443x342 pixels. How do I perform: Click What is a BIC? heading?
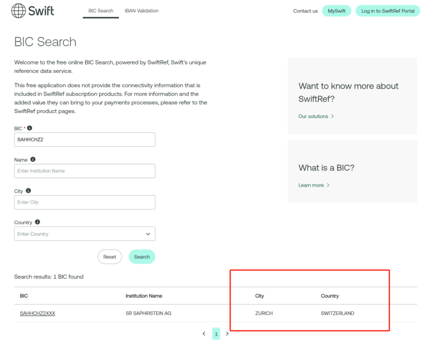[x=326, y=168]
